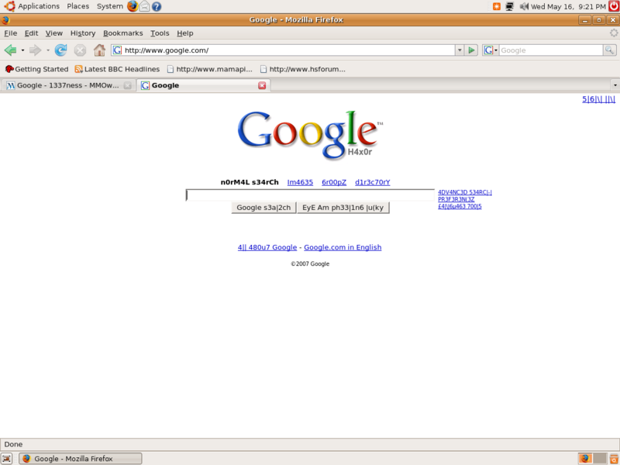The width and height of the screenshot is (620, 465).
Task: Click the trash icon in bottom panel
Action: (614, 459)
